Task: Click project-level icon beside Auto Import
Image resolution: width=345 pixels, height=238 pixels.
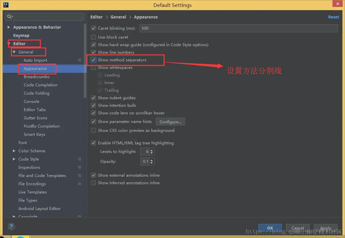Action: click(79, 60)
